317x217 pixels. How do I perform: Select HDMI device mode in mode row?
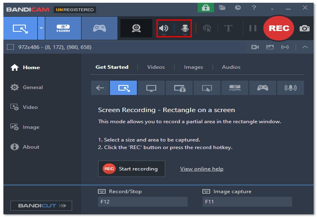[235, 88]
